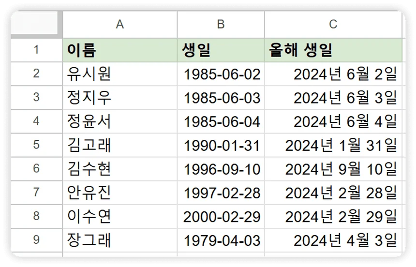The image size is (416, 267).
Task: Select the cell containing 정지우
Action: (x=119, y=97)
